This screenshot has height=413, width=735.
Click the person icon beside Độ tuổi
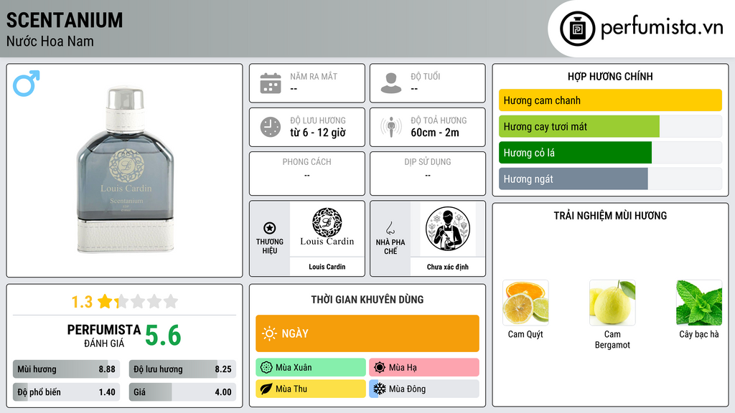(391, 83)
